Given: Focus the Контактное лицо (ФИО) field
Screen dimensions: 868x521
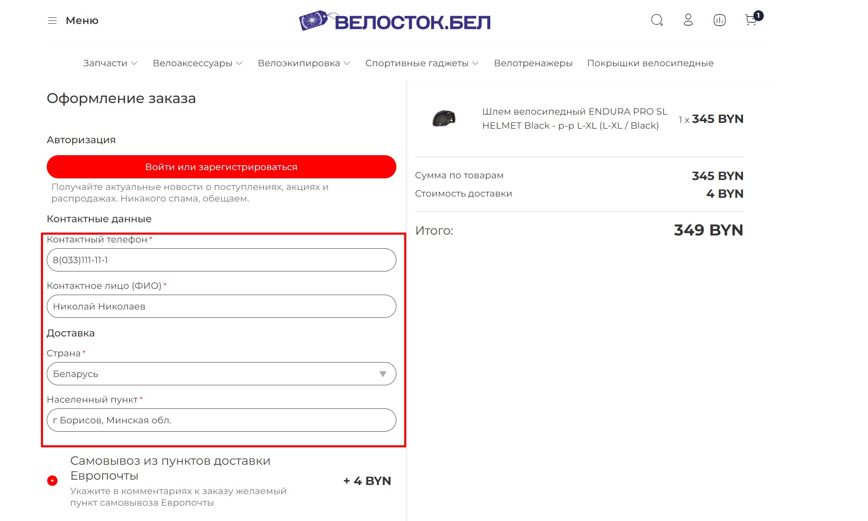Looking at the screenshot, I should pos(221,306).
